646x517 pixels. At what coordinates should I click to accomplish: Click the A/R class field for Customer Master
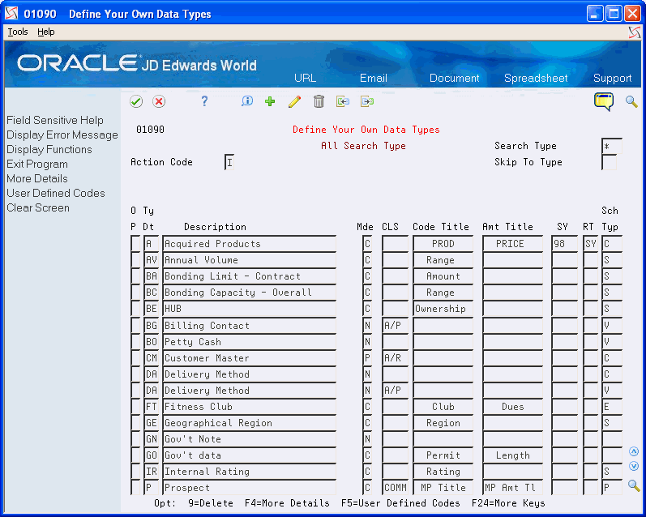coord(395,358)
